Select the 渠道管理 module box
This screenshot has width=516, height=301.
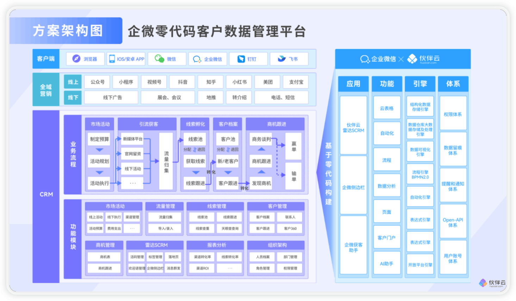(x=132, y=217)
